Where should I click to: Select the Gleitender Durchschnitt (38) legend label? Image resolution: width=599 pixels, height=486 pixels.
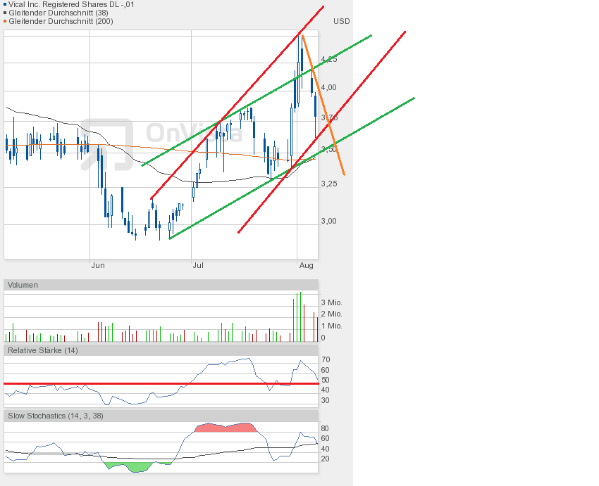[x=58, y=13]
